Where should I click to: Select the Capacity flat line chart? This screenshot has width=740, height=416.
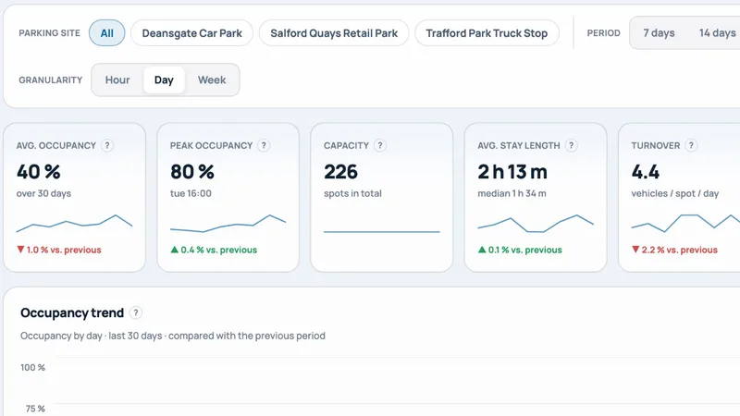[382, 232]
